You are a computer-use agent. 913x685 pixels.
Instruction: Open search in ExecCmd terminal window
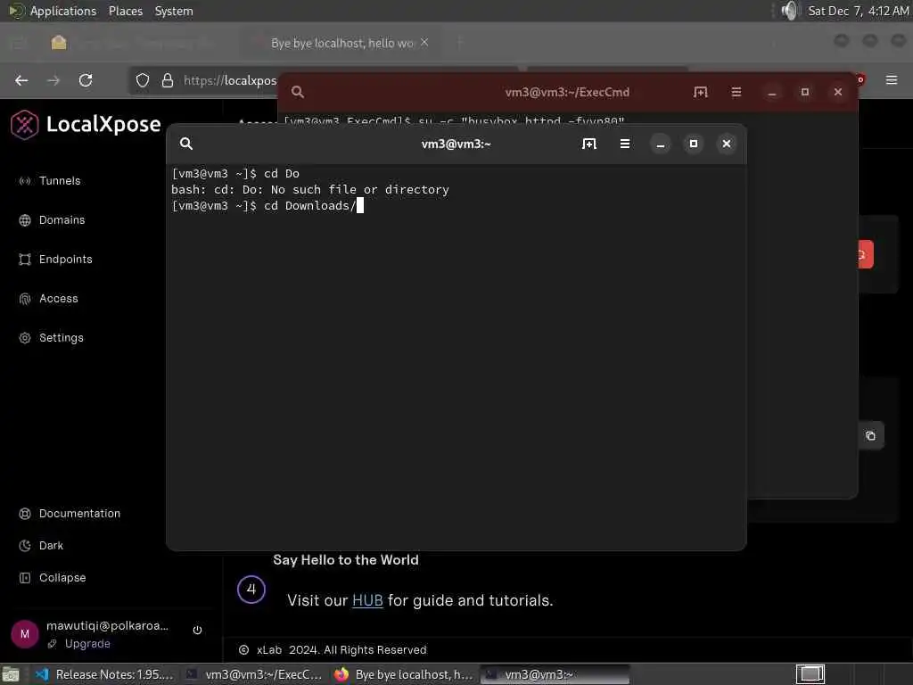tap(298, 92)
